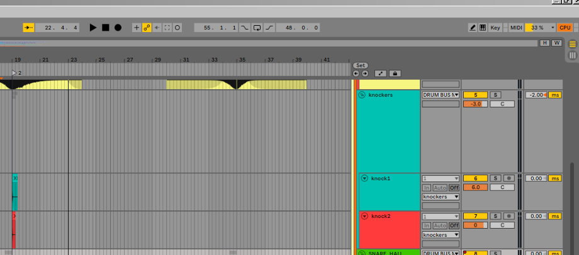The height and width of the screenshot is (255, 579).
Task: Open knock1 output routing knockers dropdown
Action: tap(441, 197)
